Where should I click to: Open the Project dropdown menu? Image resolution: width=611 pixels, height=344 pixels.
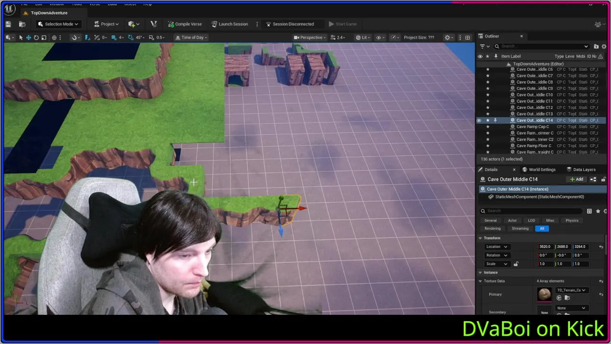click(x=106, y=24)
